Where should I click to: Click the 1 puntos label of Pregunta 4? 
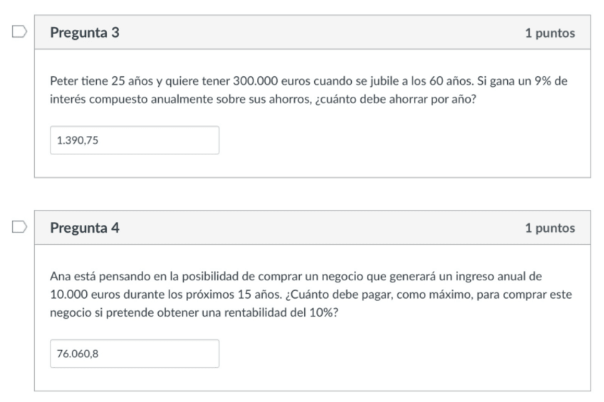pos(550,228)
